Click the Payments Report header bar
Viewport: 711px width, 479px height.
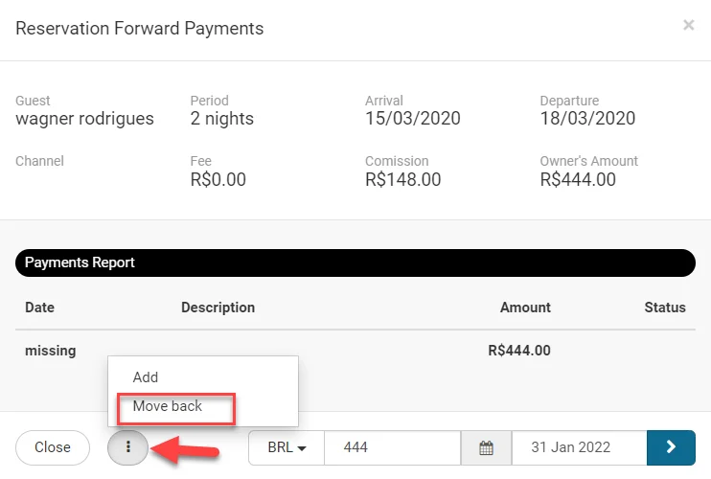pyautogui.click(x=355, y=262)
